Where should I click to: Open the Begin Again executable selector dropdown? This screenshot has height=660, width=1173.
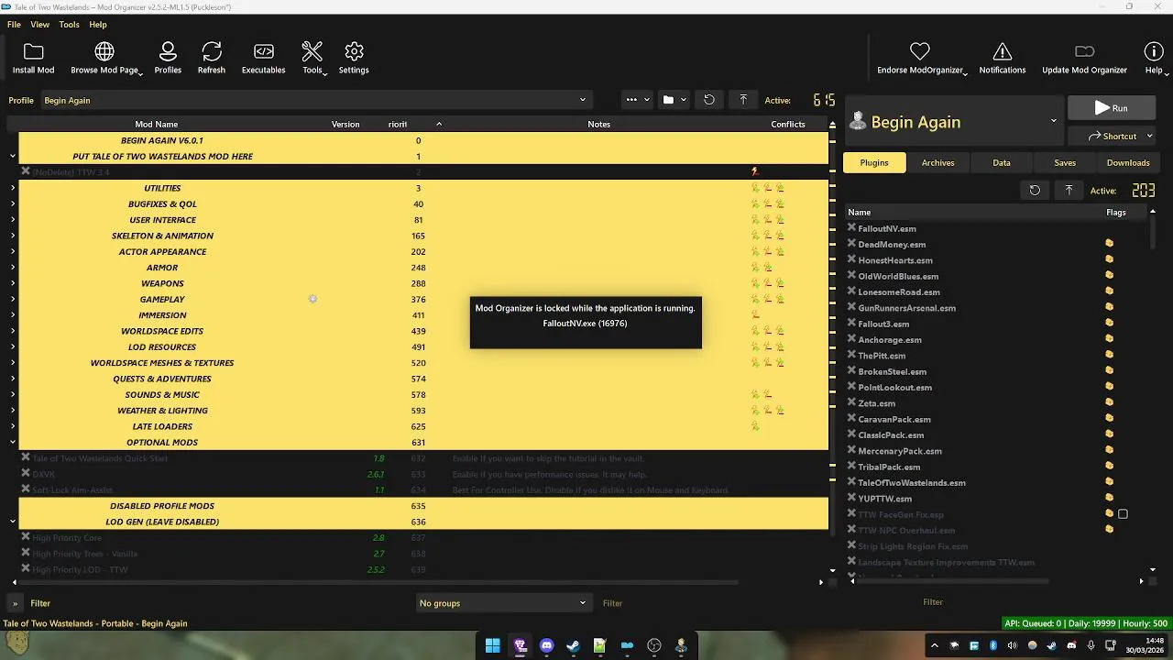click(954, 121)
